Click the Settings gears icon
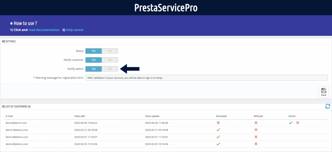This screenshot has height=152, width=332. click(3, 41)
